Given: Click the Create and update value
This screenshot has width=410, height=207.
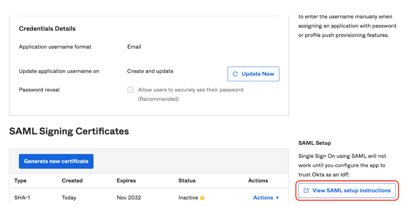Looking at the screenshot, I should (x=150, y=71).
